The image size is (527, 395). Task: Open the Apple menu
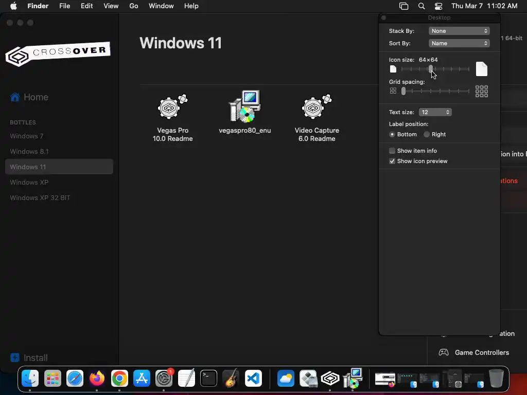(x=13, y=6)
